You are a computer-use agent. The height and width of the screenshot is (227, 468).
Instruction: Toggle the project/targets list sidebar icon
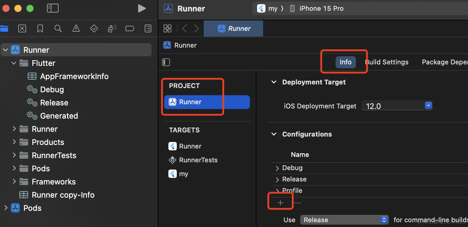click(166, 62)
